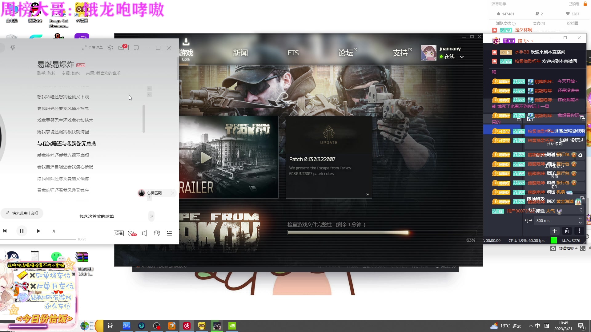Dismiss the 心灵匹配 popup

click(x=173, y=193)
